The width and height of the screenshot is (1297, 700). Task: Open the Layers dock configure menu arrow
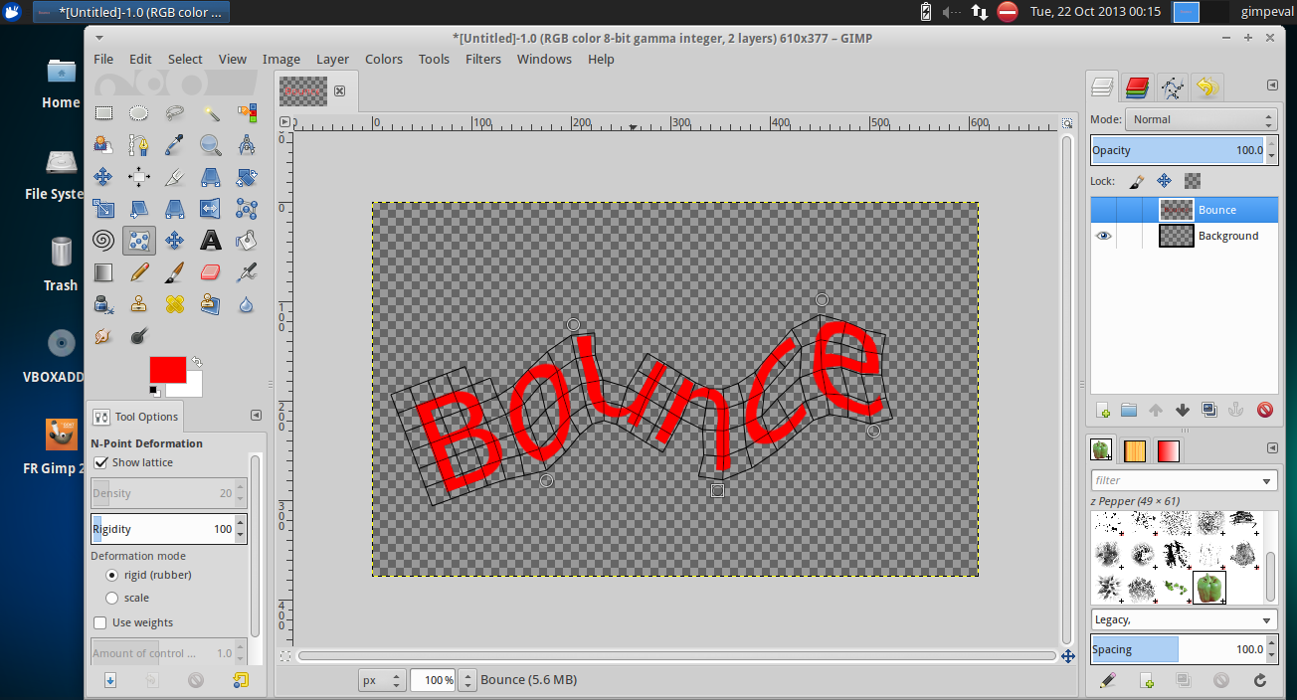pyautogui.click(x=1272, y=86)
